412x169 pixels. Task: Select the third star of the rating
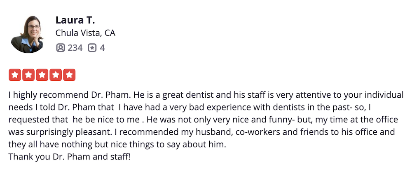pyautogui.click(x=42, y=75)
